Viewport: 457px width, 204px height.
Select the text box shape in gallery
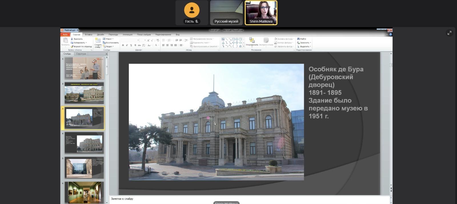point(223,39)
